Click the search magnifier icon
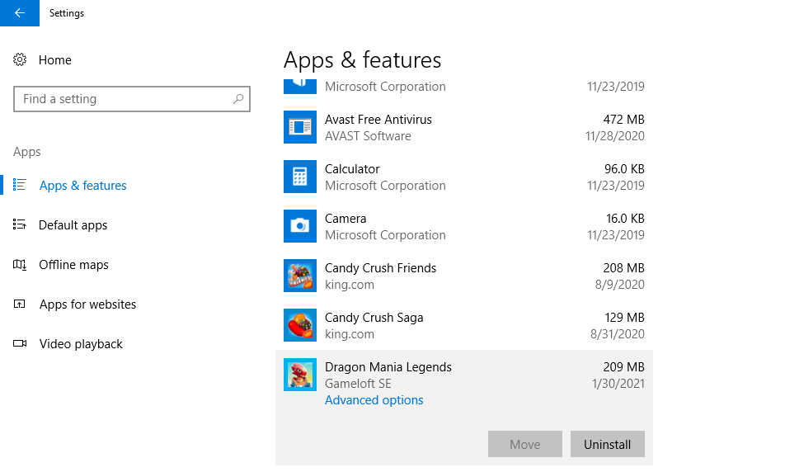Screen dimensions: 785x472 click(x=238, y=99)
